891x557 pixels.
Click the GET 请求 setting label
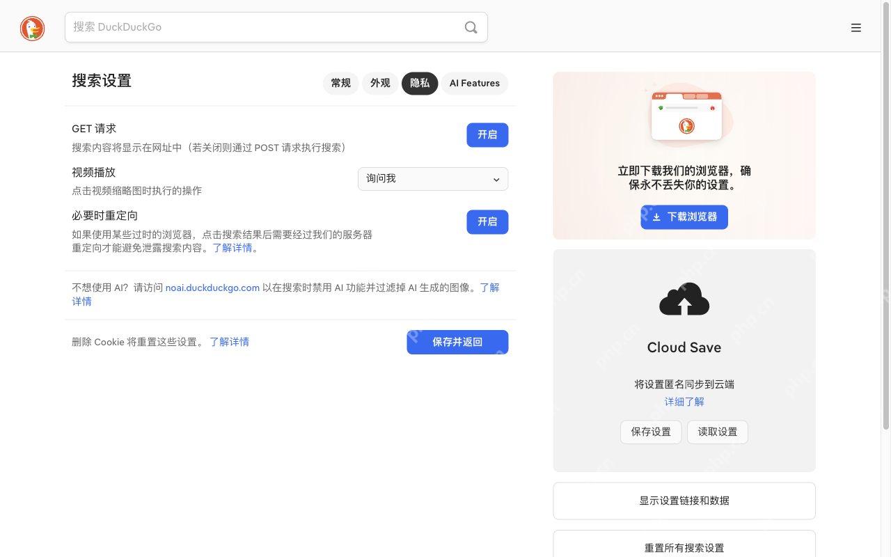[x=94, y=129]
